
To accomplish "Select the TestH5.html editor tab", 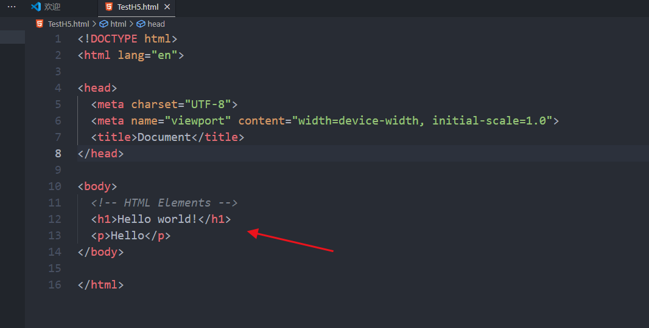I will pyautogui.click(x=136, y=7).
